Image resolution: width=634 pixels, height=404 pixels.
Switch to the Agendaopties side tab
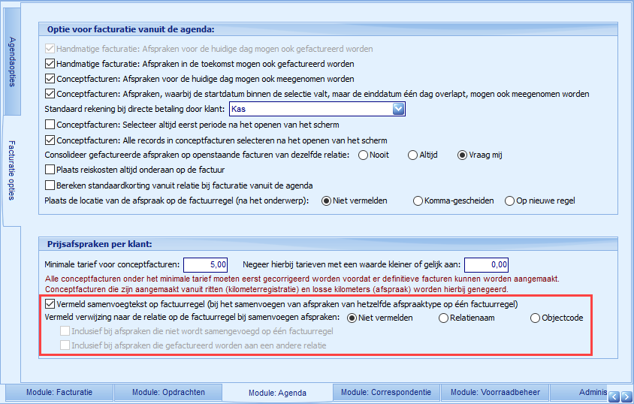[12, 62]
